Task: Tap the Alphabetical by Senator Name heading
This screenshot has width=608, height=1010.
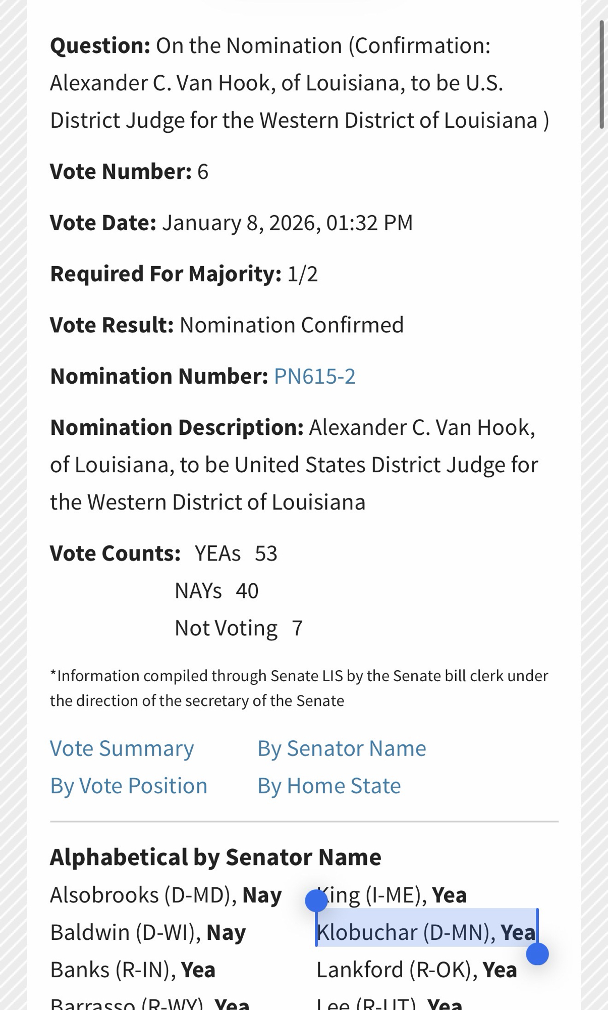Action: click(x=215, y=857)
